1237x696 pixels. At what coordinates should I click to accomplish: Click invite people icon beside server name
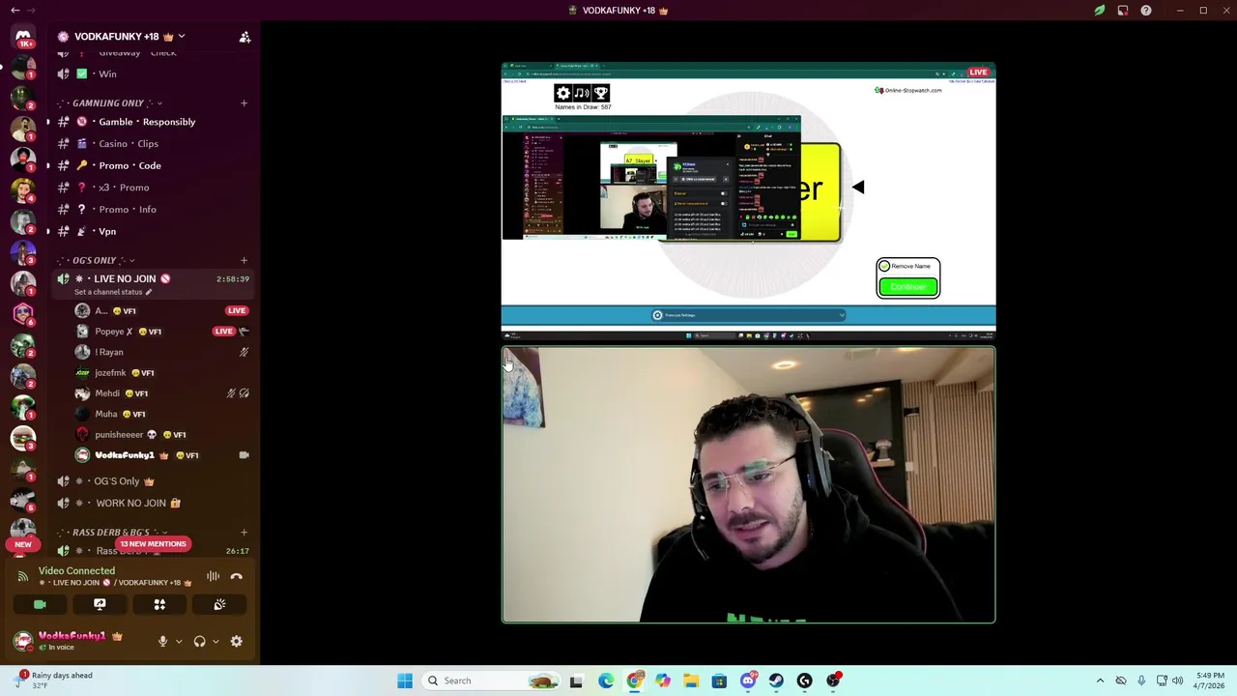(245, 37)
